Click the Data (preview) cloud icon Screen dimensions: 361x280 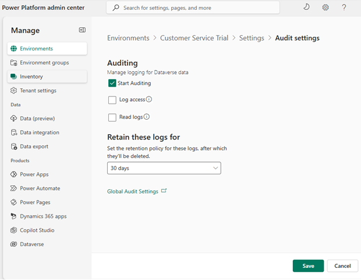13,119
